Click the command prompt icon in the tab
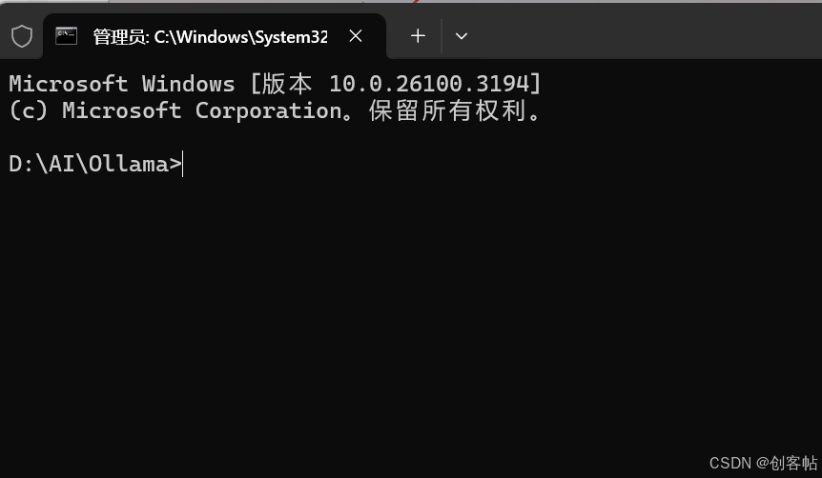Screen dimensions: 822x478 point(66,36)
